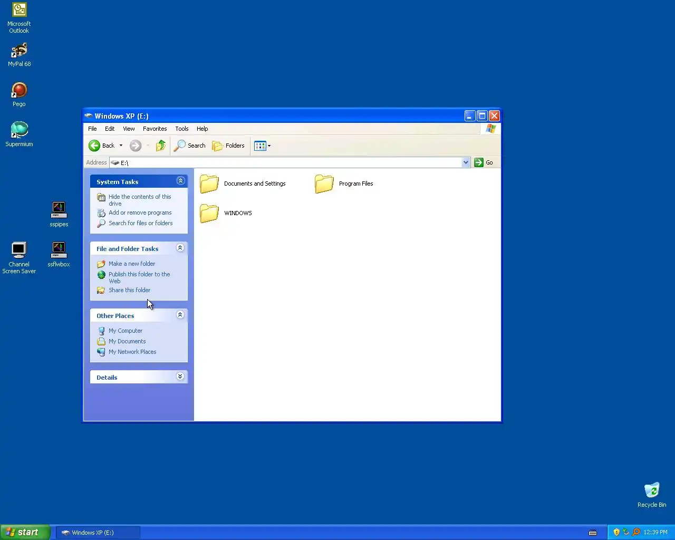Click the Windows XP (E:) taskbar button
675x540 pixels.
click(98, 533)
